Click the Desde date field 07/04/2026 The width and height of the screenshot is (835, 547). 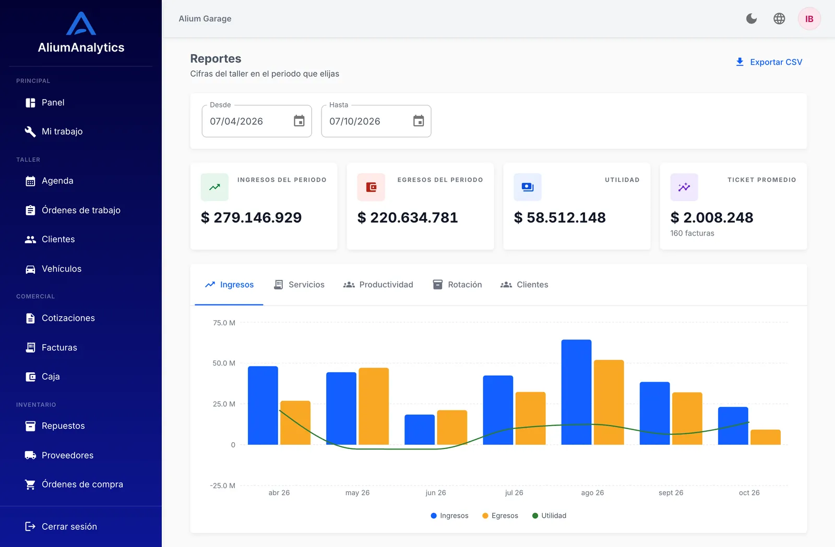[x=257, y=121]
